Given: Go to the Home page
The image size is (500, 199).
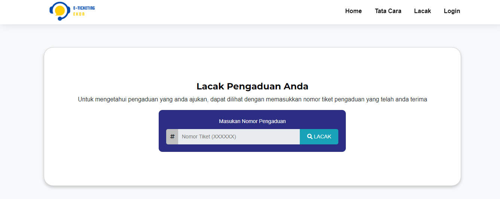Looking at the screenshot, I should coord(353,11).
